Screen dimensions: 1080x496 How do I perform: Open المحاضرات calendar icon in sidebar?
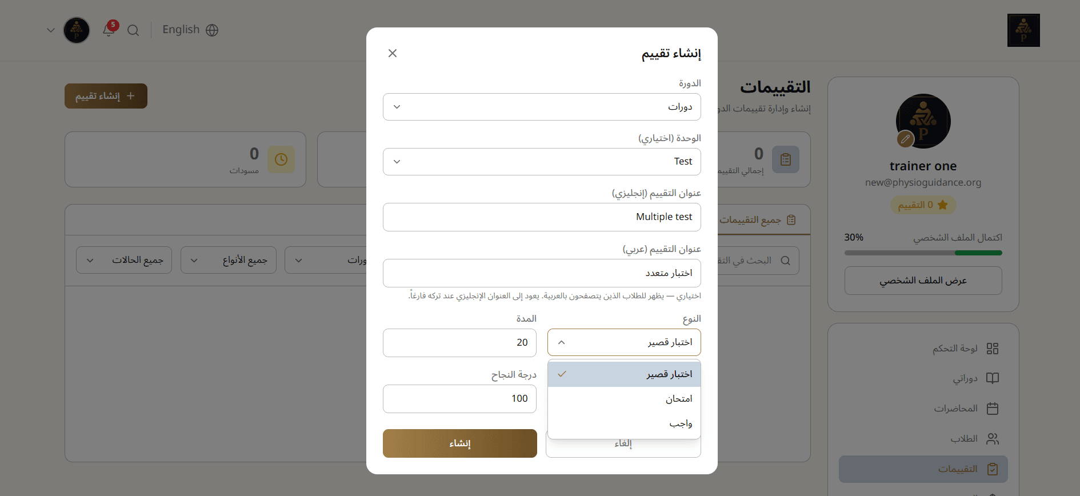(x=993, y=409)
